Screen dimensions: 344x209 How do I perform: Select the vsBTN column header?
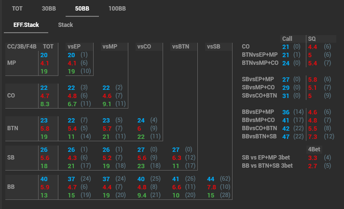coord(180,47)
